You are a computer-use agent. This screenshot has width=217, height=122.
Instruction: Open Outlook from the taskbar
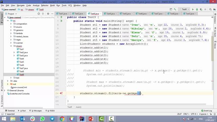coord(23,119)
